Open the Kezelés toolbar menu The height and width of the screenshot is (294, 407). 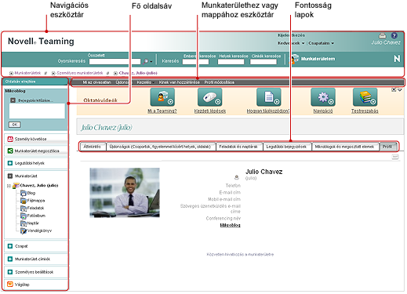pyautogui.click(x=146, y=82)
